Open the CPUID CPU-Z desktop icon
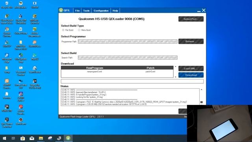The height and width of the screenshot is (142, 252). tap(21, 97)
